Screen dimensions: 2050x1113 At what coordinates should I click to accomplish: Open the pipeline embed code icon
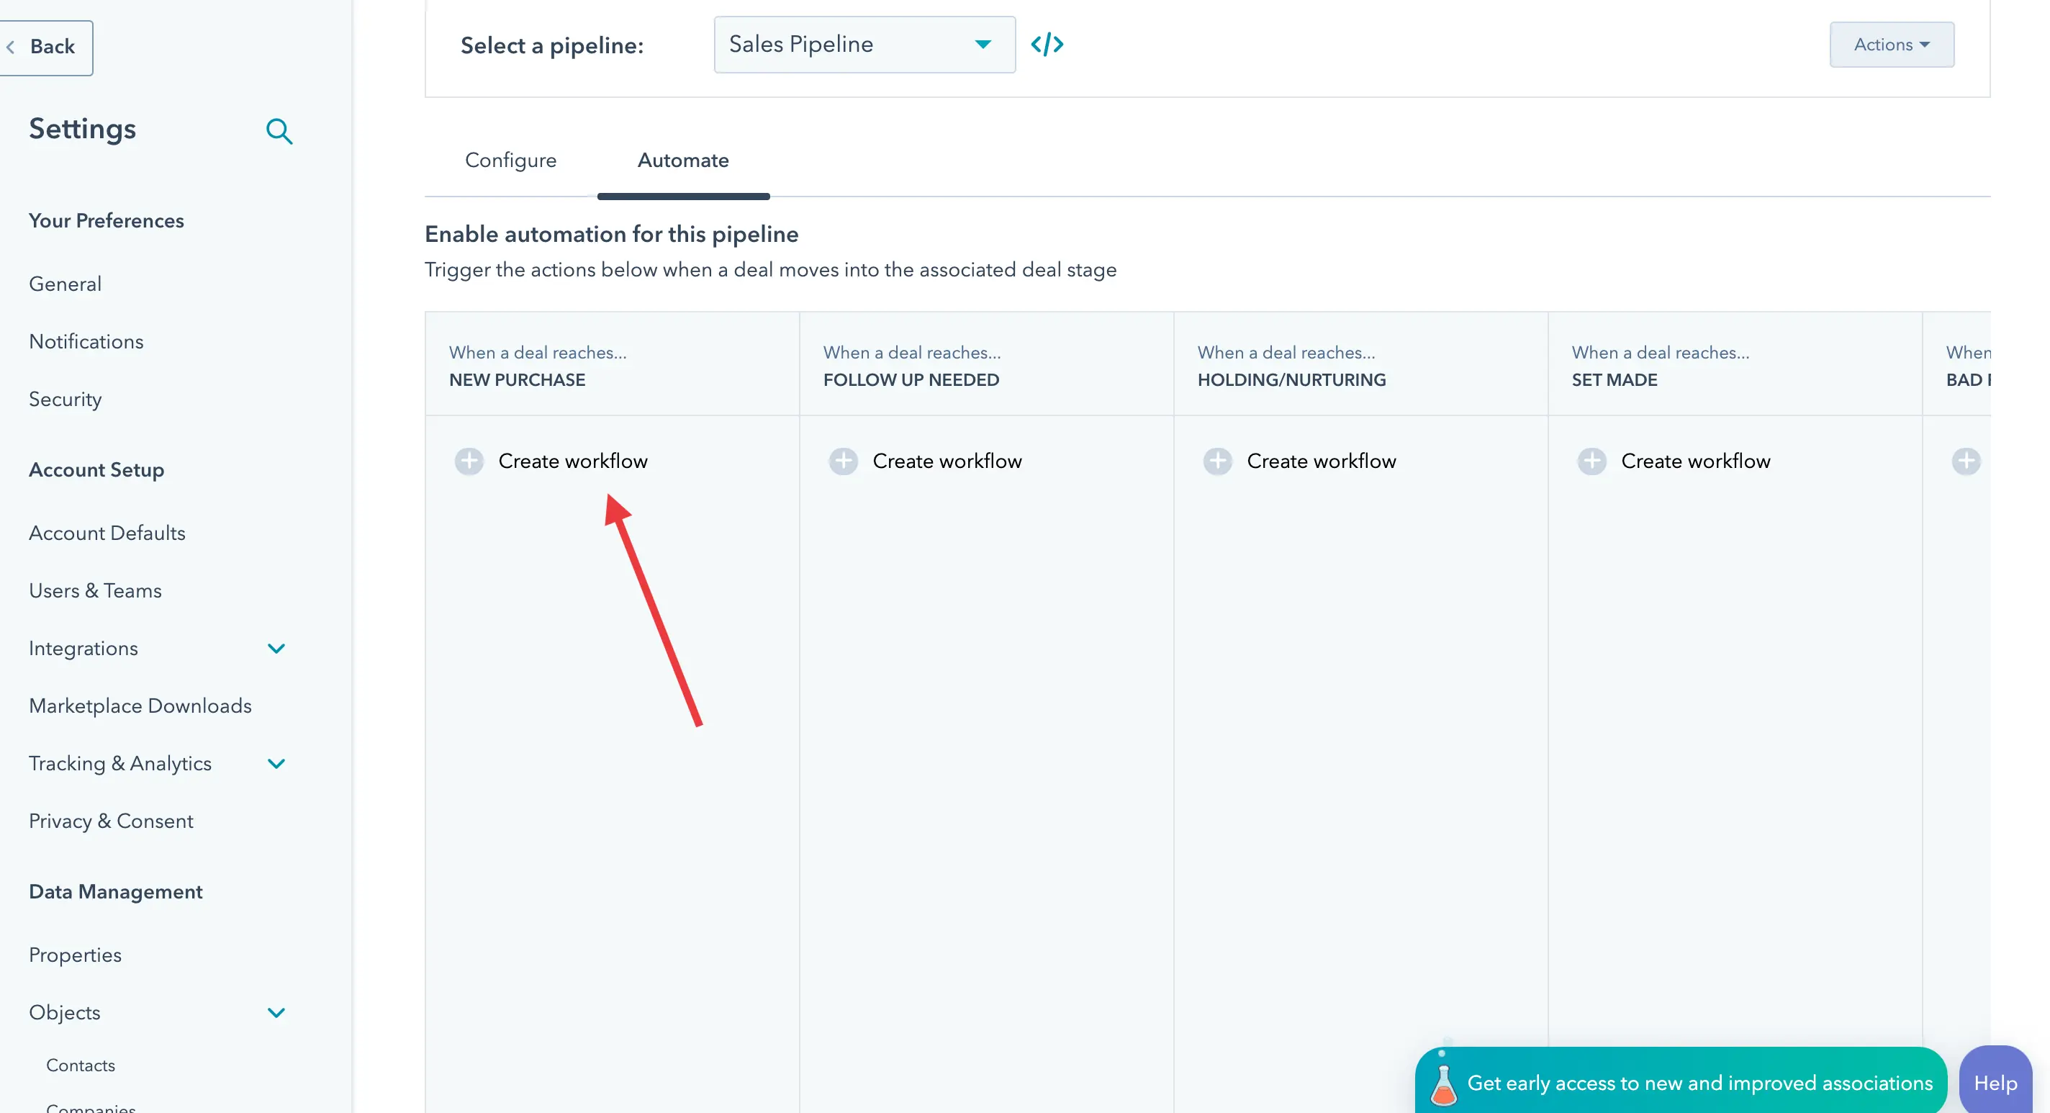(x=1047, y=45)
